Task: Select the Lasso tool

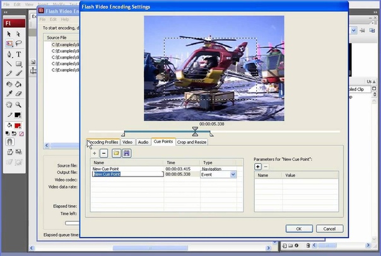Action: point(18,44)
